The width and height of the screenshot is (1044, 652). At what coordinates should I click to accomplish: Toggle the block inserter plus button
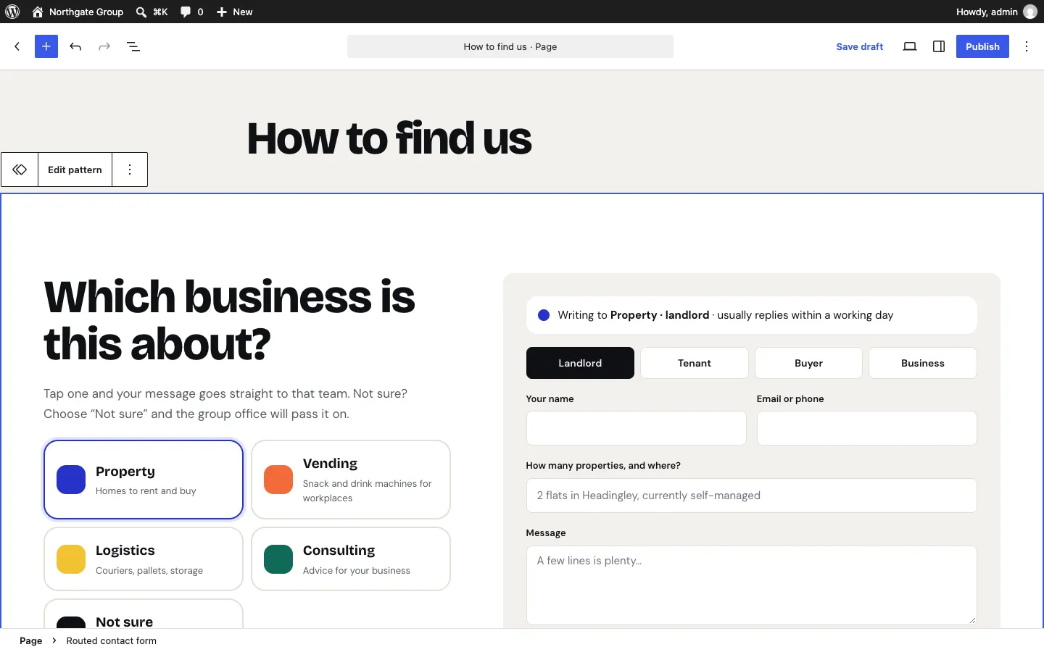(x=46, y=46)
